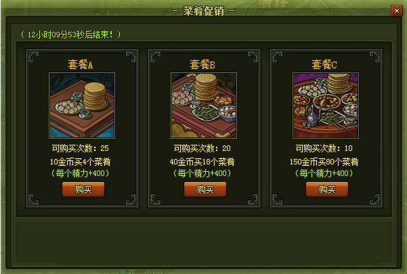The image size is (407, 274).
Task: Click 可购买次数: 10 under 套餐C
Action: coord(324,148)
